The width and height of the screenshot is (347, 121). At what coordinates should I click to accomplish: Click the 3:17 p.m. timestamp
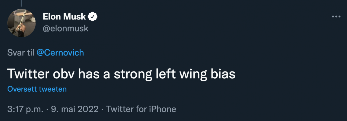pos(25,109)
